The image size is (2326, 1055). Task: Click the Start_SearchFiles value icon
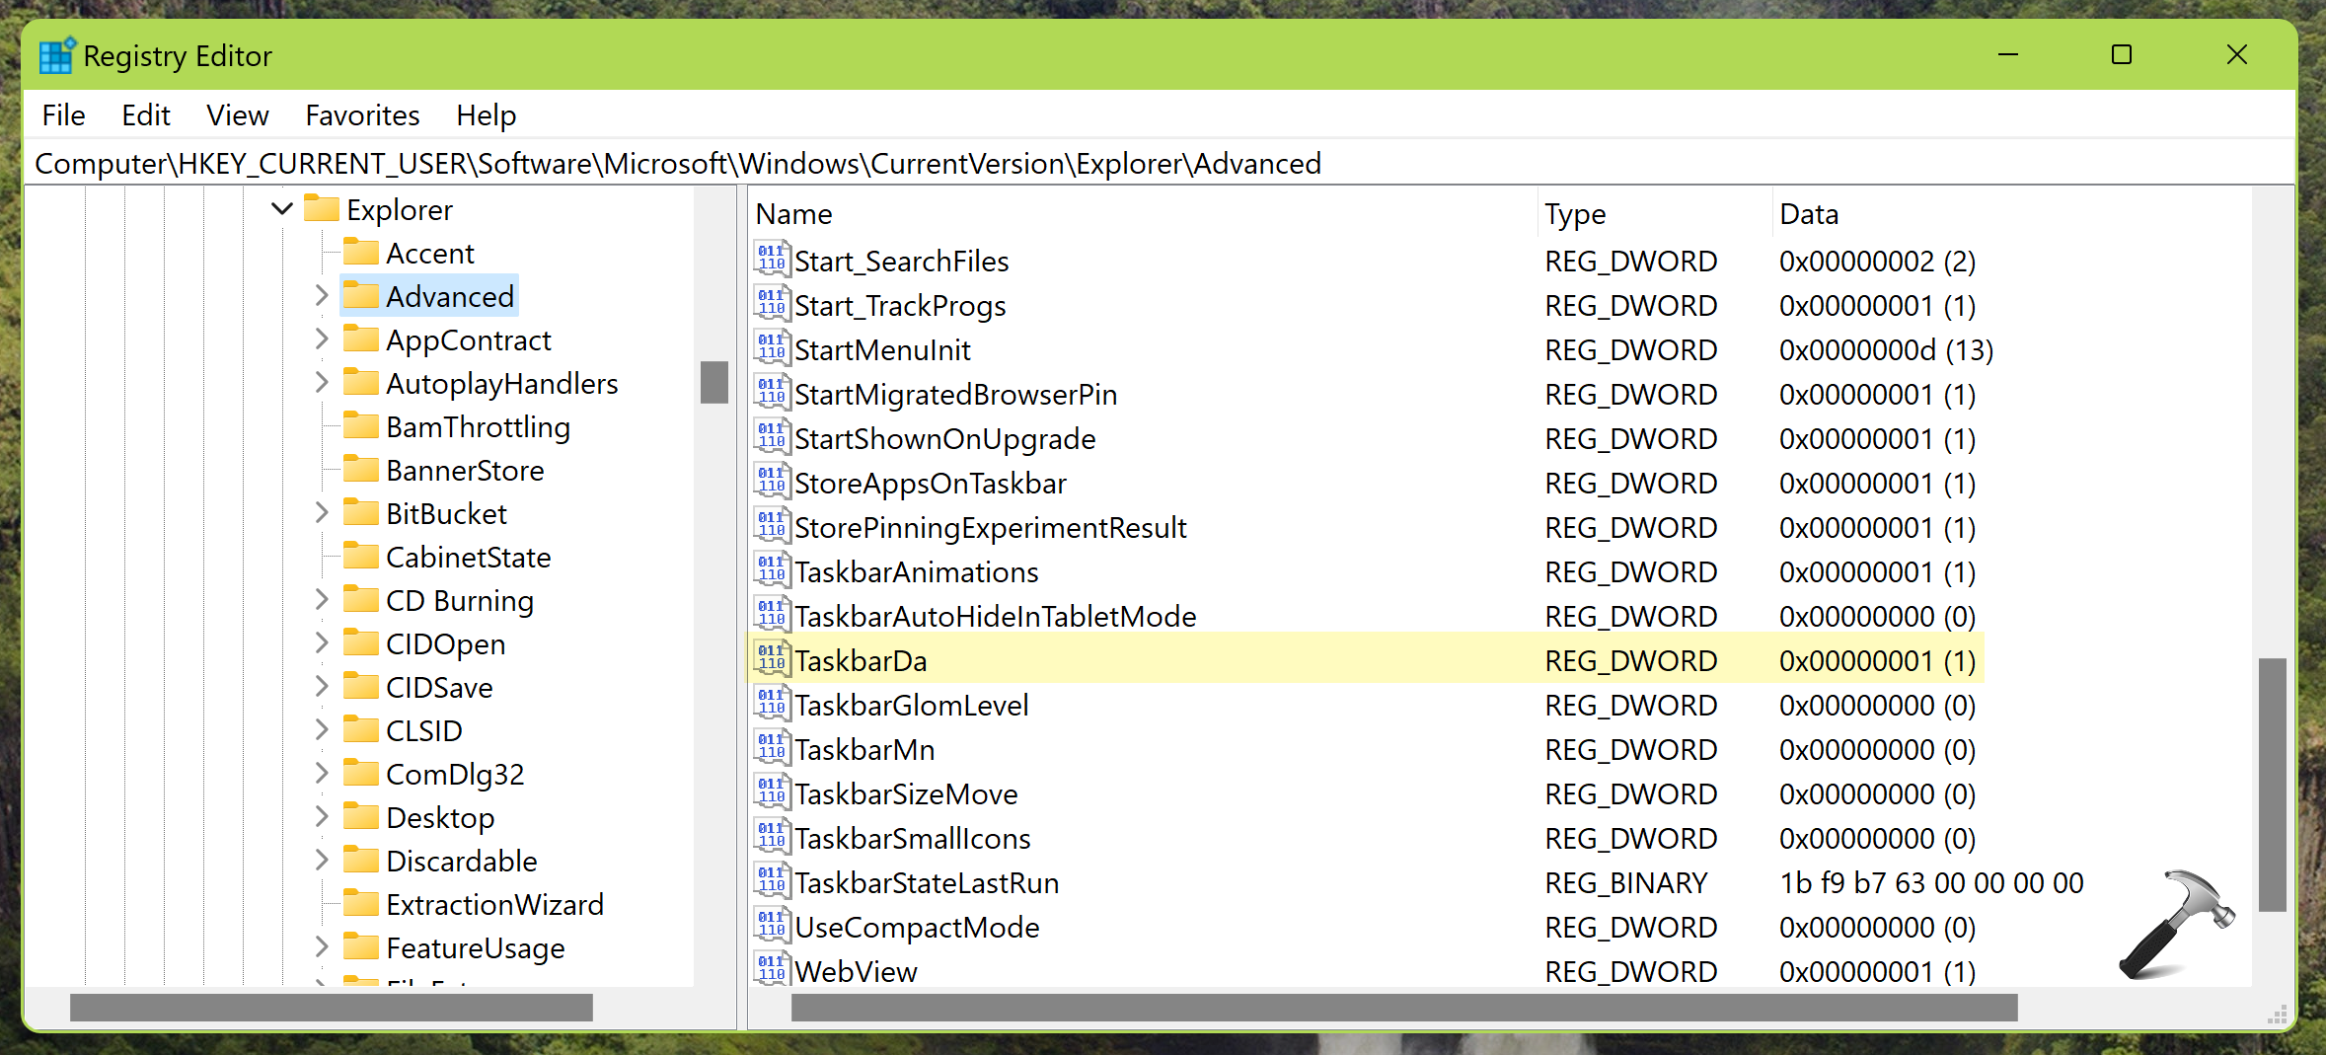click(773, 260)
